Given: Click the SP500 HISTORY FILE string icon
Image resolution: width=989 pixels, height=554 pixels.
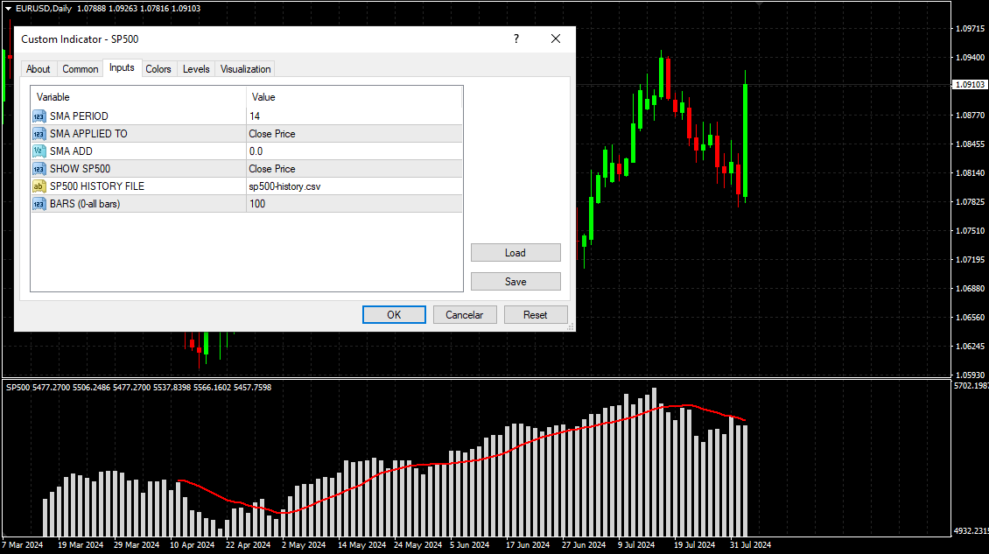Looking at the screenshot, I should [39, 186].
